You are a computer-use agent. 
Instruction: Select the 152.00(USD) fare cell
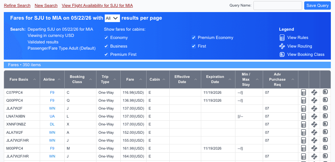(x=133, y=132)
